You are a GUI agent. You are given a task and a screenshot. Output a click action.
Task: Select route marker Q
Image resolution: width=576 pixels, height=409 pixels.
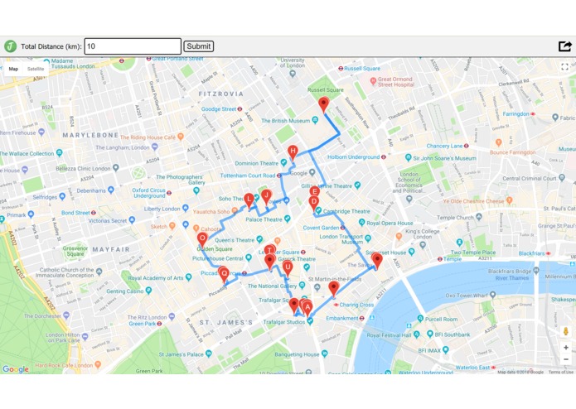coord(224,275)
